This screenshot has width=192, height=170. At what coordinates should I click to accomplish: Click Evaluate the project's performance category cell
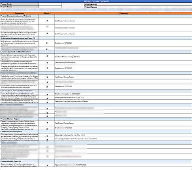19,77
